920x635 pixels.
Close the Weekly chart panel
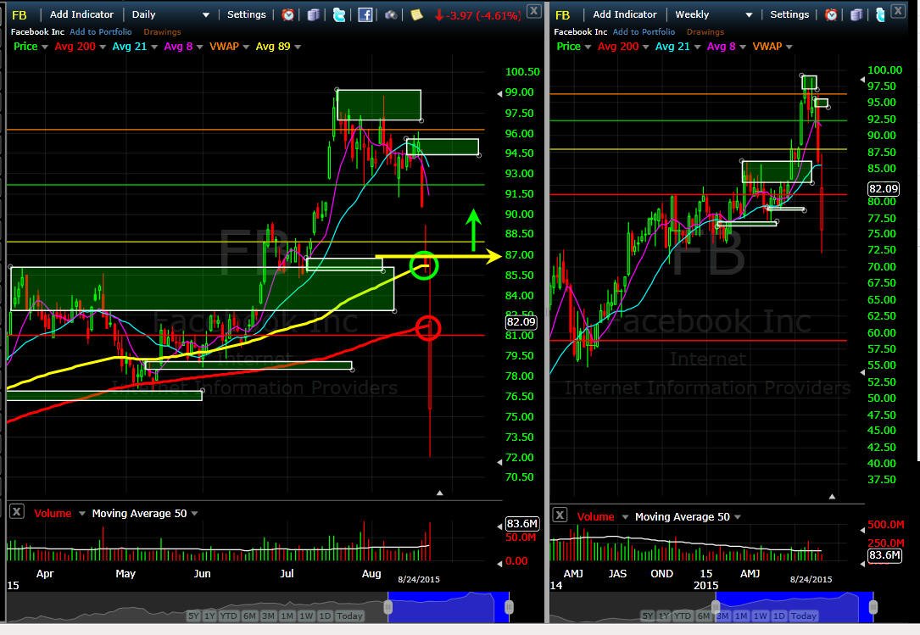[898, 10]
